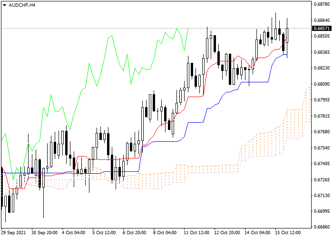Select the 0.67130 price scale label
This screenshot has height=238, width=333.
pos(322,196)
